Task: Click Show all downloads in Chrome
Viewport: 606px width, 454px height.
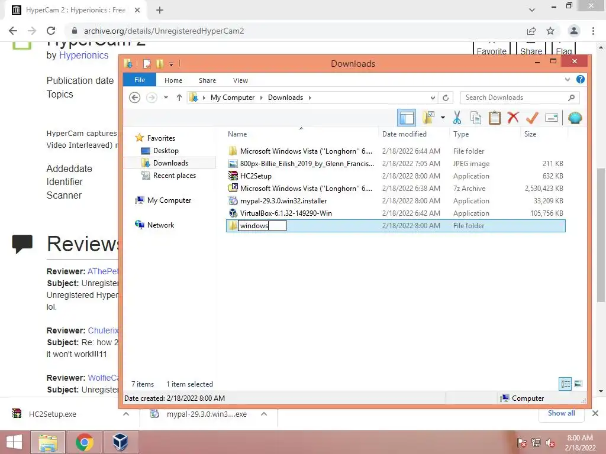Action: 561,413
